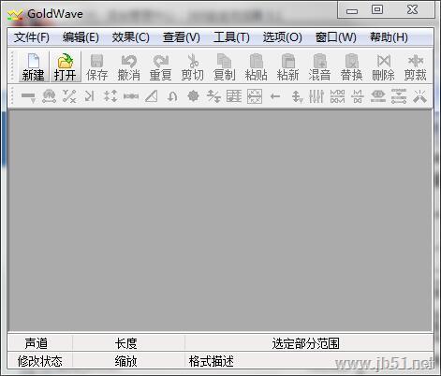Viewport: 441px width, 376px height.
Task: Click the 选定部分范围 status bar field
Action: (309, 343)
